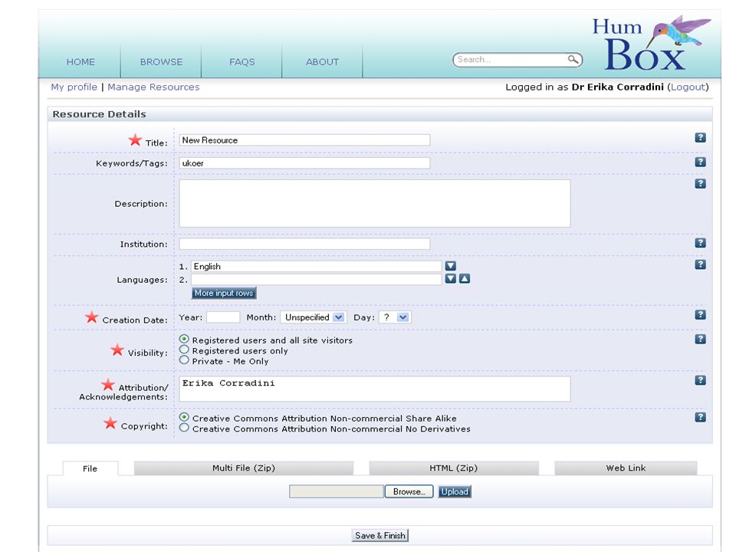
Task: Open help for the Creation Date field
Action: [700, 314]
